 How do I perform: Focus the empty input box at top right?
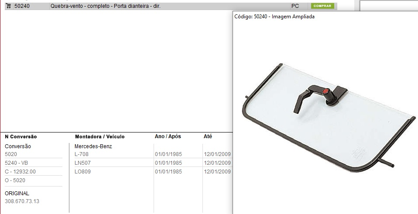tap(388, 6)
